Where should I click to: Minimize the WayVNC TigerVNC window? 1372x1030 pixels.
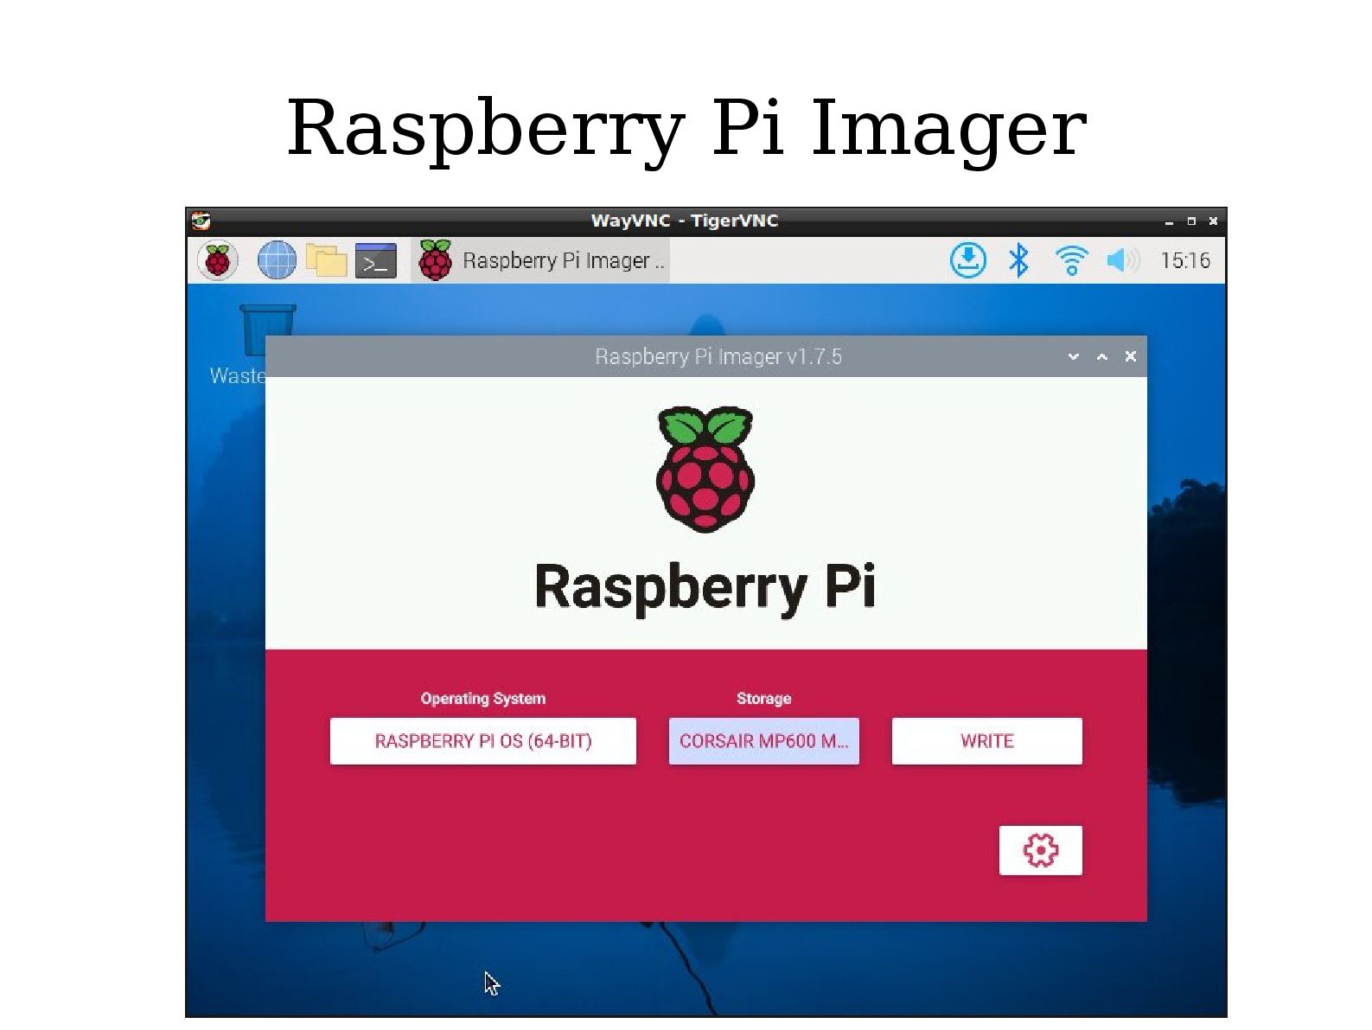(1169, 221)
